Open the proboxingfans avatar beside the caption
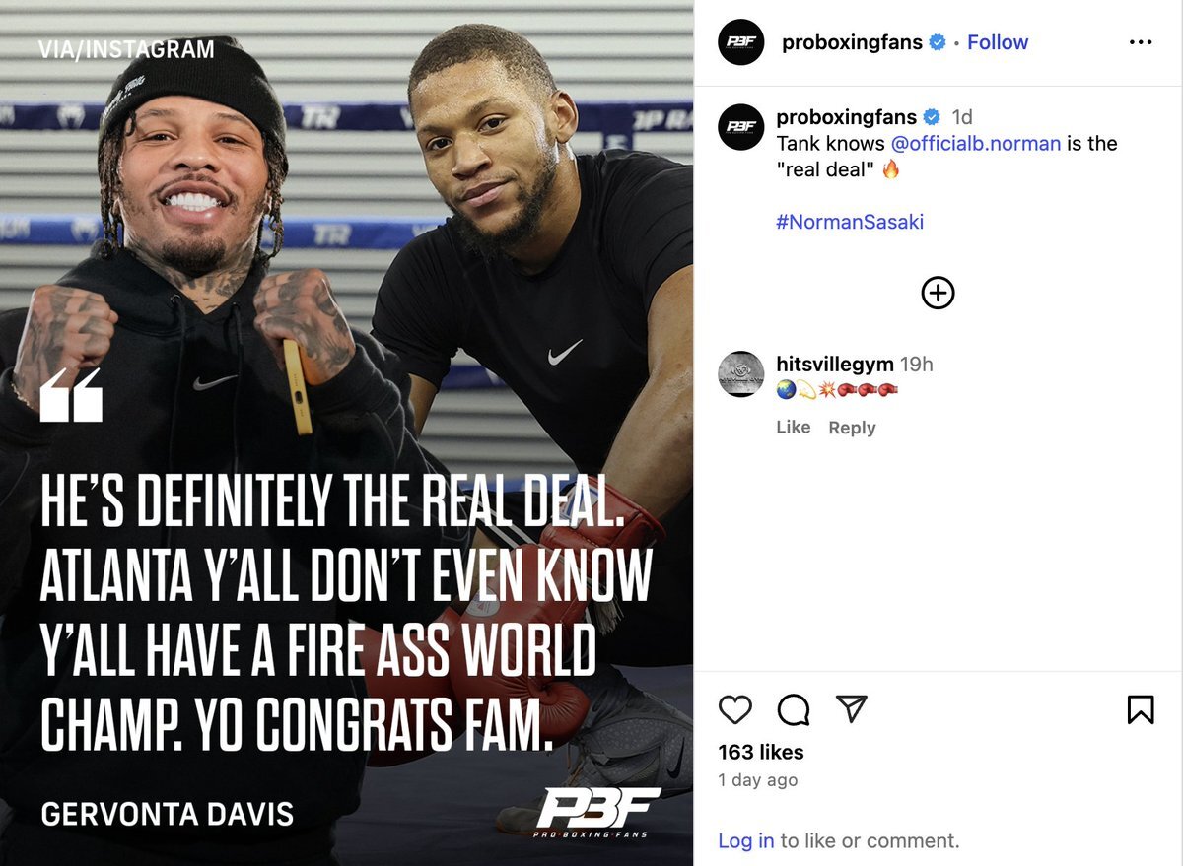The height and width of the screenshot is (866, 1183). [x=741, y=126]
